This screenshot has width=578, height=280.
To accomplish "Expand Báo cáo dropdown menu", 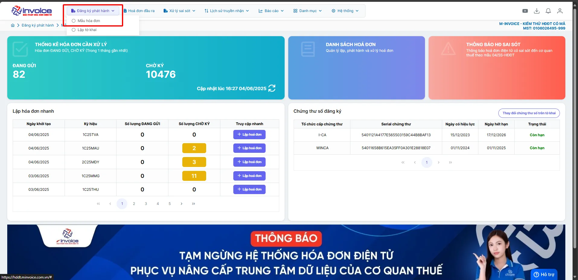I will pyautogui.click(x=271, y=11).
